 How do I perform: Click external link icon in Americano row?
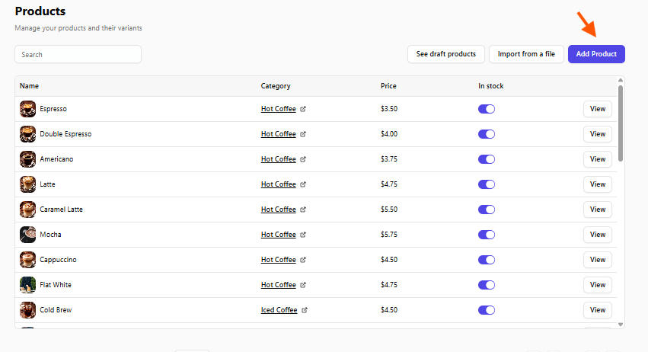tap(304, 159)
